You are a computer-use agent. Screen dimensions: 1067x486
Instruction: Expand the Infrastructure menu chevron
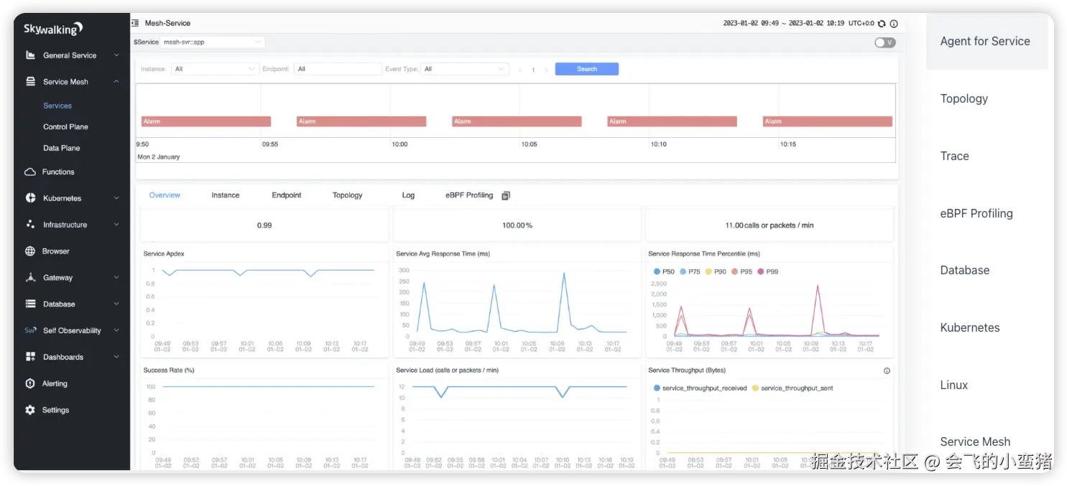click(116, 225)
